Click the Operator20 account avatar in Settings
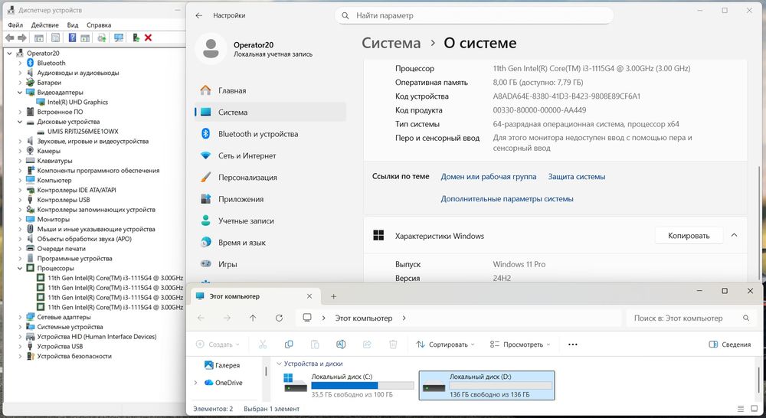 (x=211, y=49)
